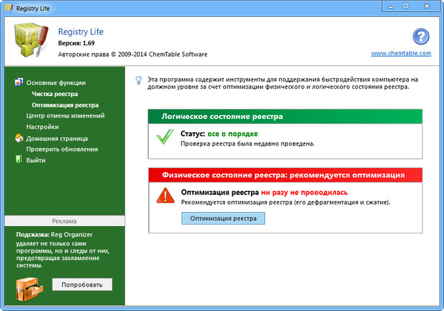Open Чистка реестра in the sidebar
This screenshot has width=444, height=311.
click(55, 95)
